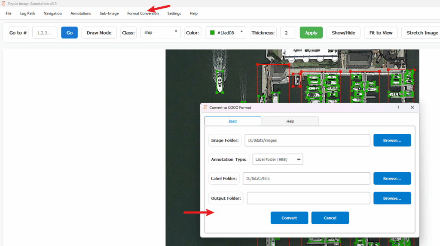Click the Convert button
Viewport: 440px width, 246px height.
coord(289,218)
